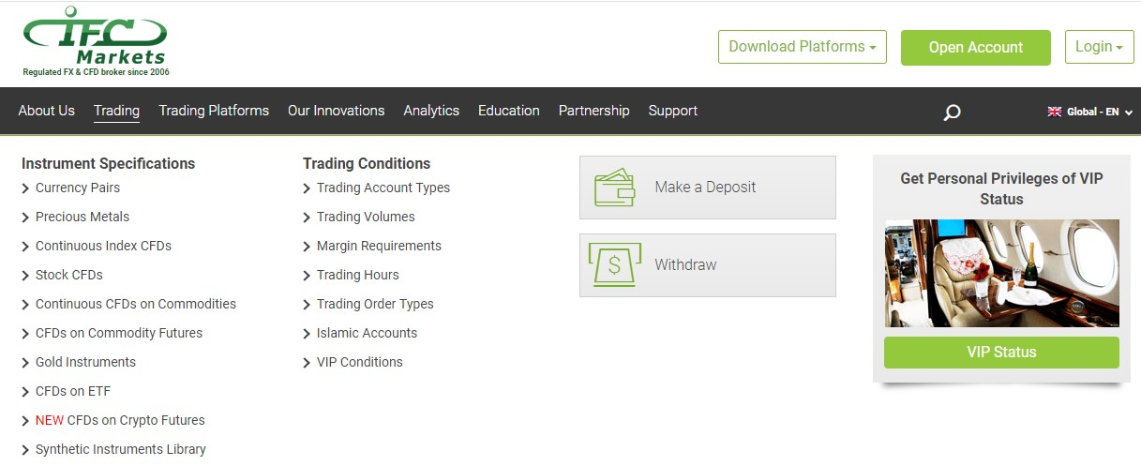Open the Islamic Accounts link

[x=367, y=333]
